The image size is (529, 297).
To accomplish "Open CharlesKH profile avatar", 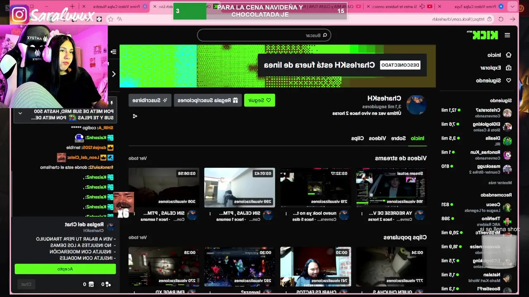I will pos(416,105).
